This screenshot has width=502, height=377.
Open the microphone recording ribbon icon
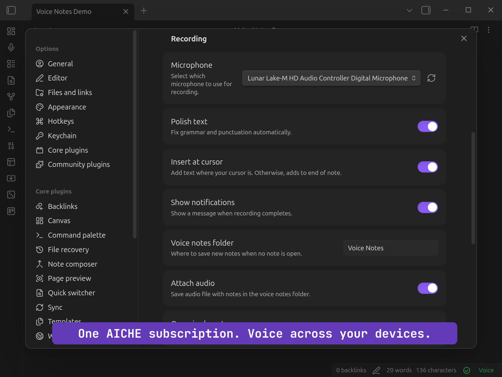[x=11, y=47]
